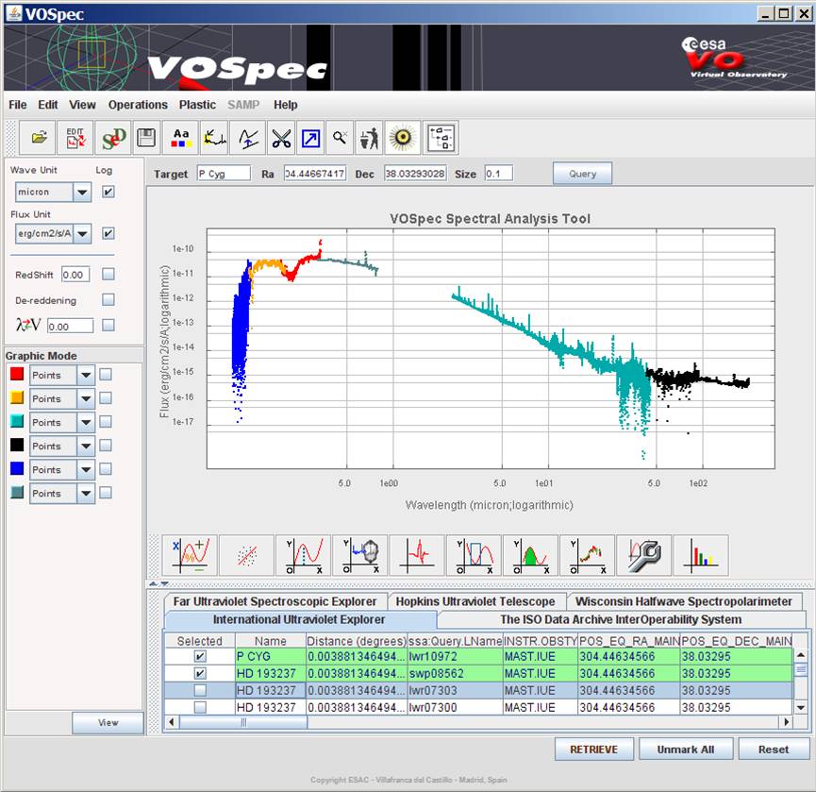The height and width of the screenshot is (792, 816).
Task: Click the EDIT spectrum toolbar icon
Action: (75, 138)
